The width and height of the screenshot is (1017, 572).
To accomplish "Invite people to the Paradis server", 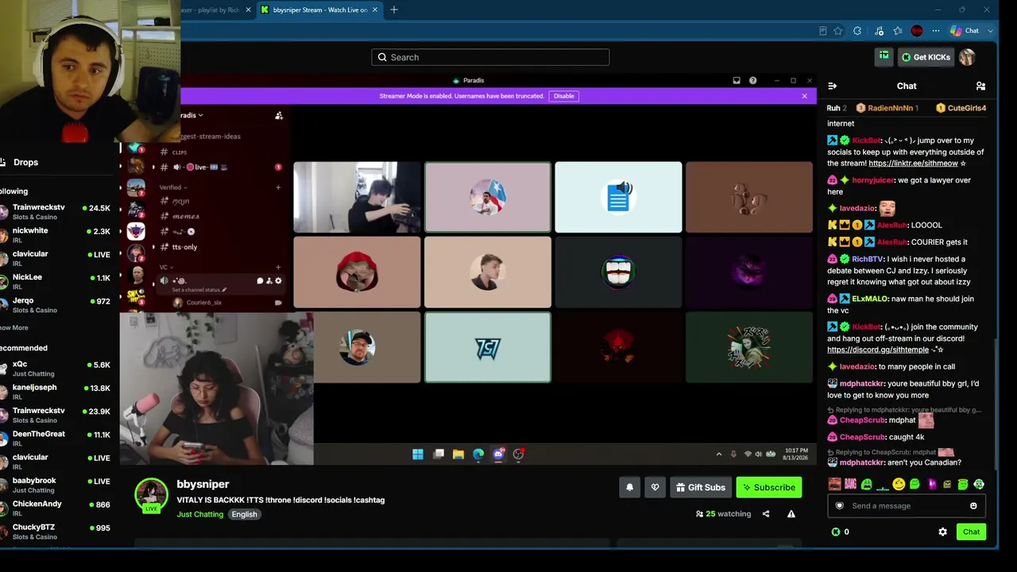I will 279,116.
